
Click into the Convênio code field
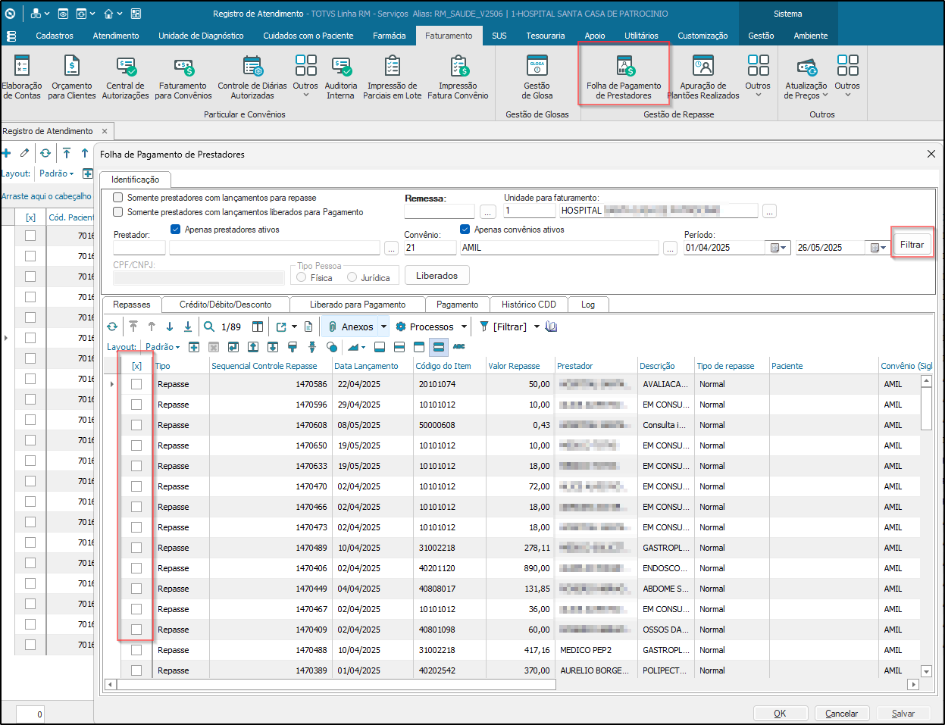pyautogui.click(x=429, y=248)
